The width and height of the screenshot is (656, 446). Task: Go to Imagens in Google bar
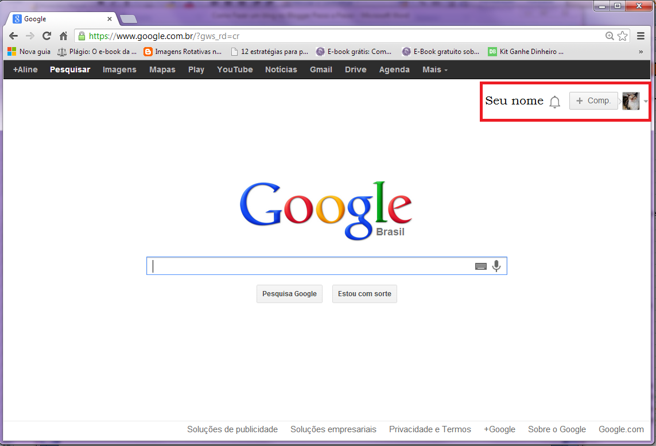[x=119, y=69]
